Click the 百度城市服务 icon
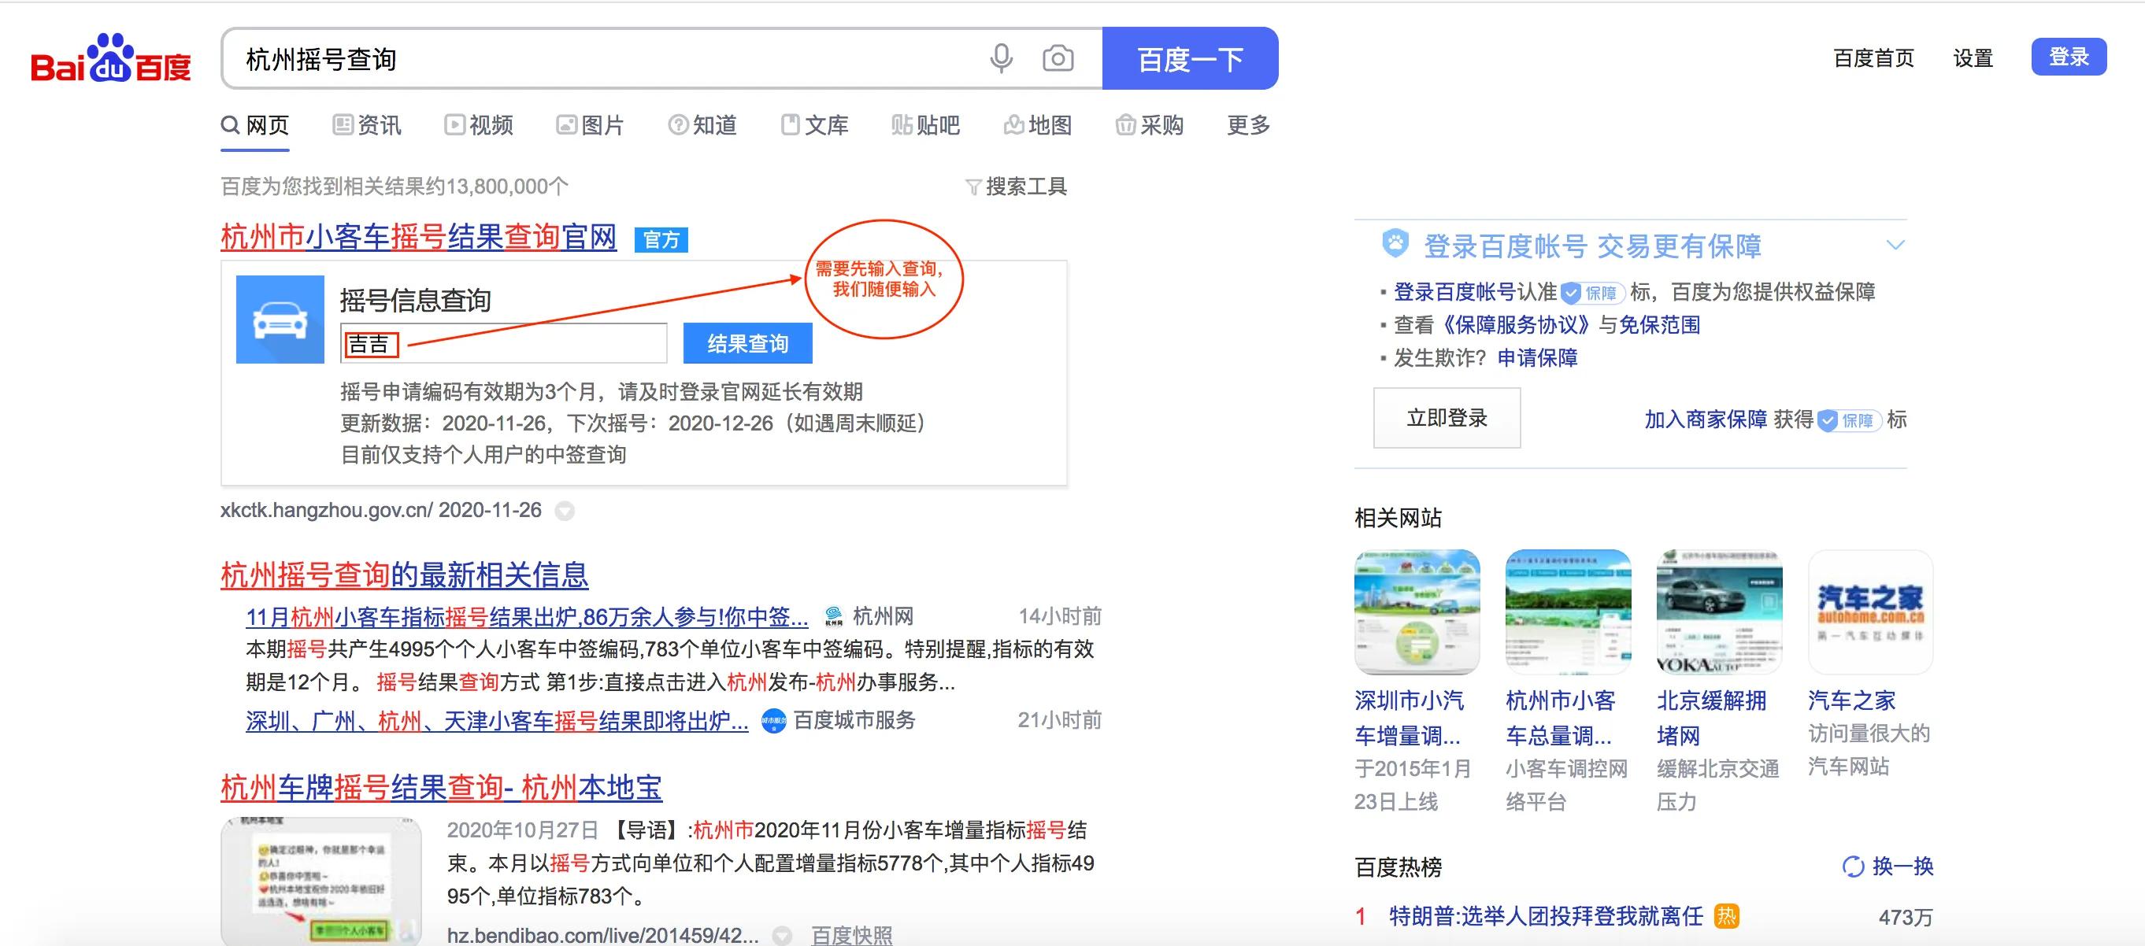 tap(774, 722)
